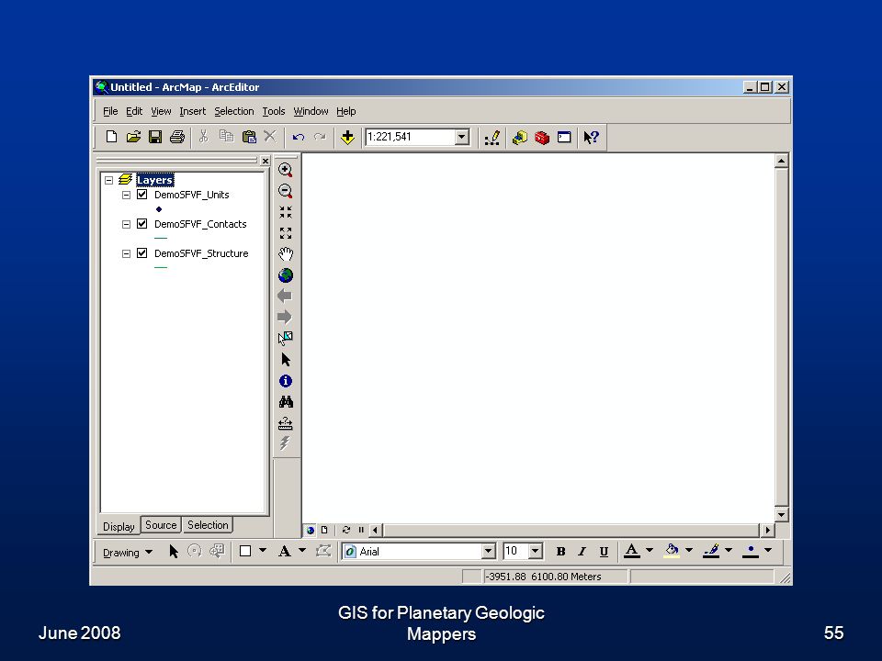
Task: Pause drawing with the pause icon
Action: [x=361, y=530]
